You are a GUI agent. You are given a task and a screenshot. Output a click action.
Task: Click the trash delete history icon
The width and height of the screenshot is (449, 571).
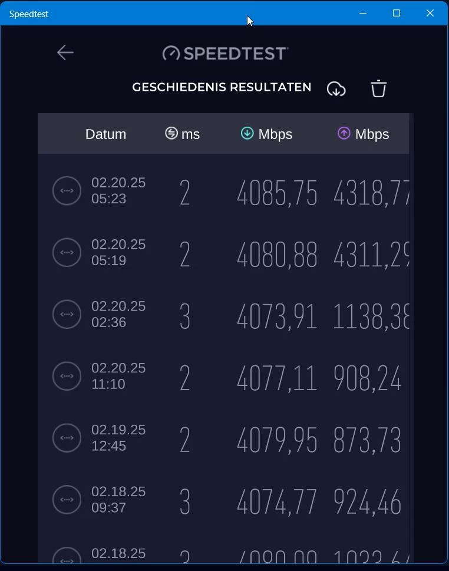point(378,88)
